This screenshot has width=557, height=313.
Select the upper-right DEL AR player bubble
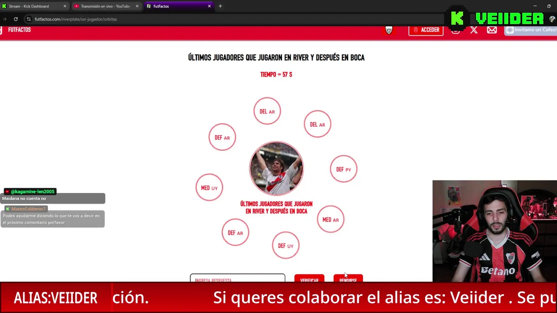tap(317, 124)
